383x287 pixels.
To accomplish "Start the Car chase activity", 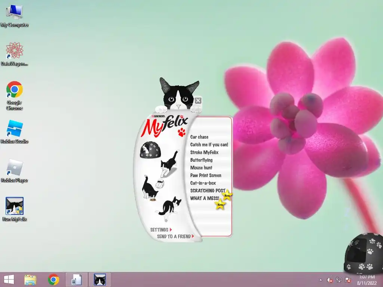I will (x=199, y=137).
